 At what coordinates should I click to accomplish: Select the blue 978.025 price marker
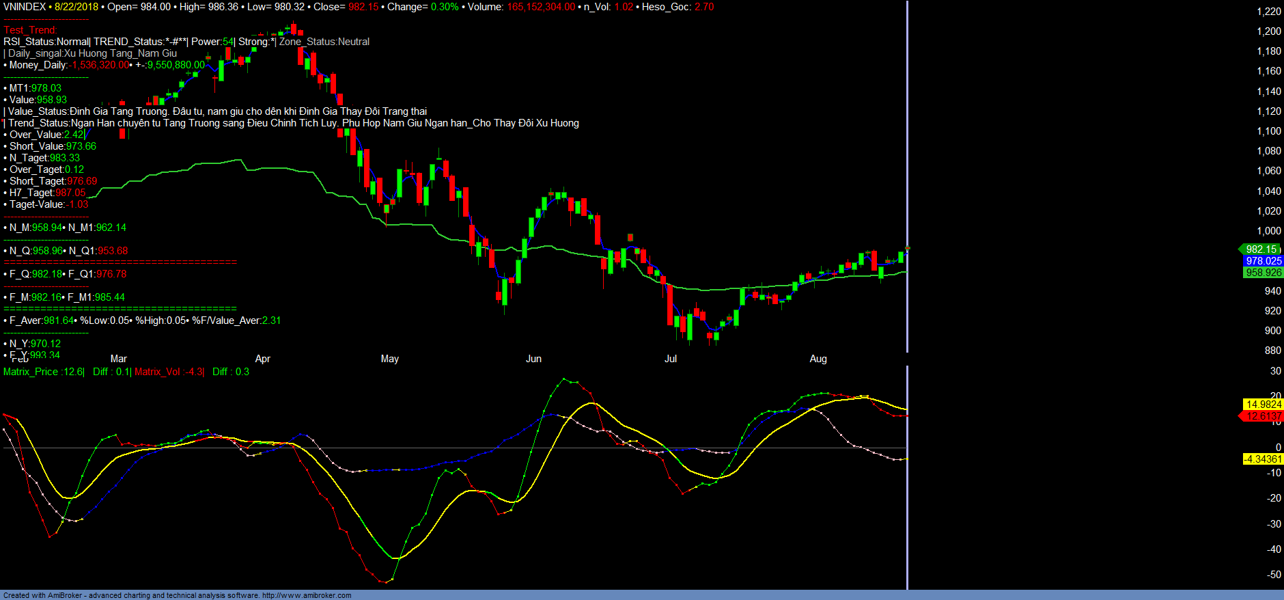(1263, 261)
